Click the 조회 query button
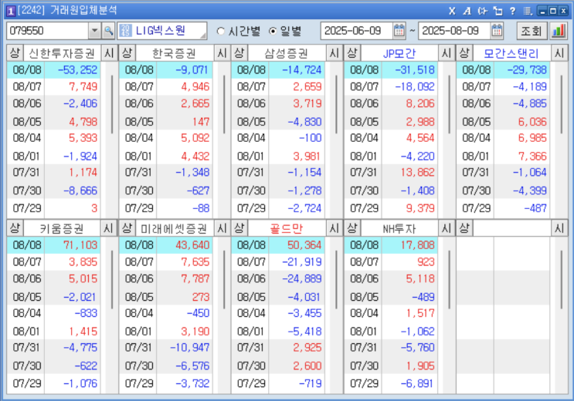 [532, 31]
